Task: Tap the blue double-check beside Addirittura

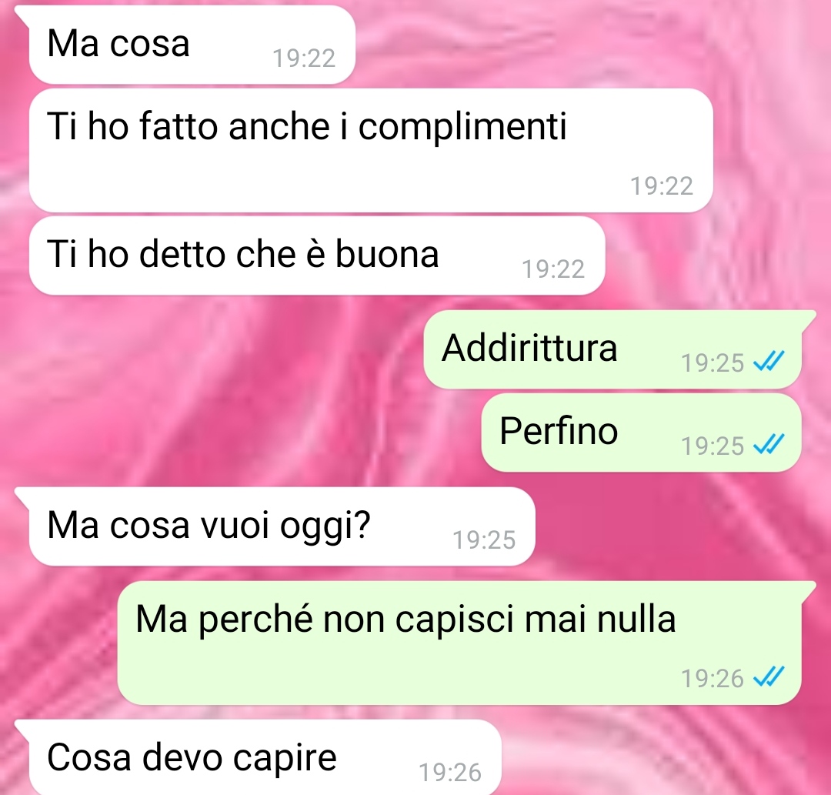Action: click(769, 362)
